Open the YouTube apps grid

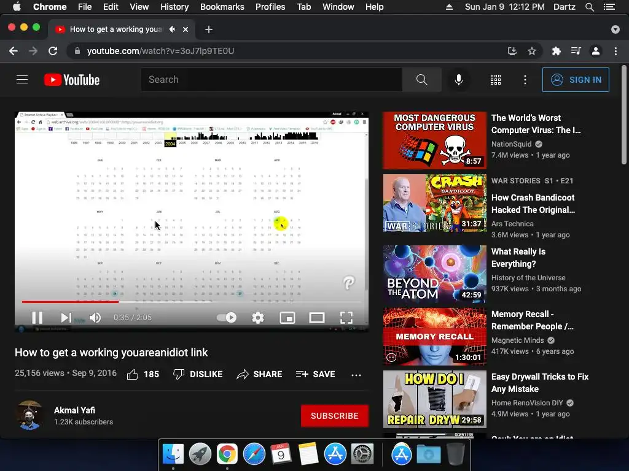(496, 80)
